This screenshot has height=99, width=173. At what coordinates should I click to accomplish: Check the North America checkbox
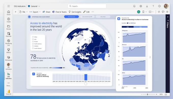coord(33,44)
